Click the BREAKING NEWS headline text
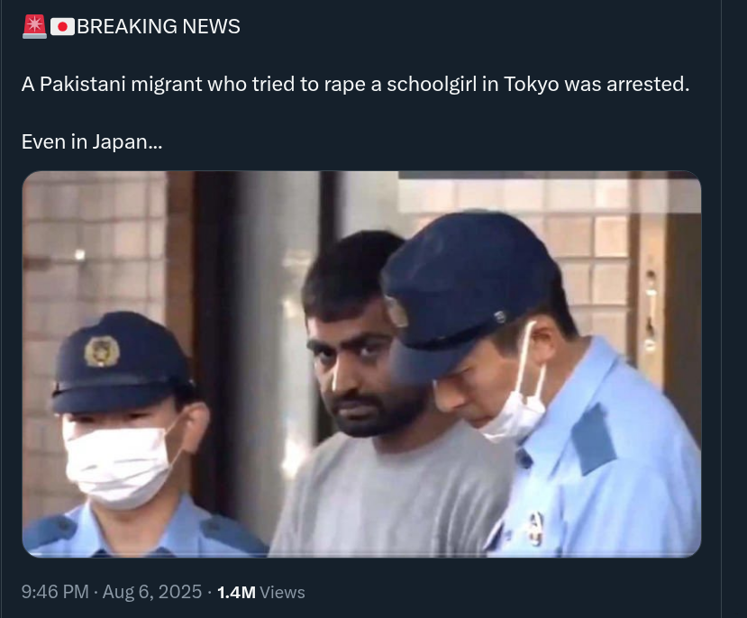Image resolution: width=747 pixels, height=618 pixels. (x=159, y=27)
